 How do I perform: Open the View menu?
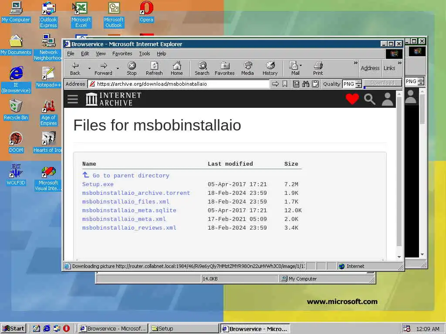(101, 53)
